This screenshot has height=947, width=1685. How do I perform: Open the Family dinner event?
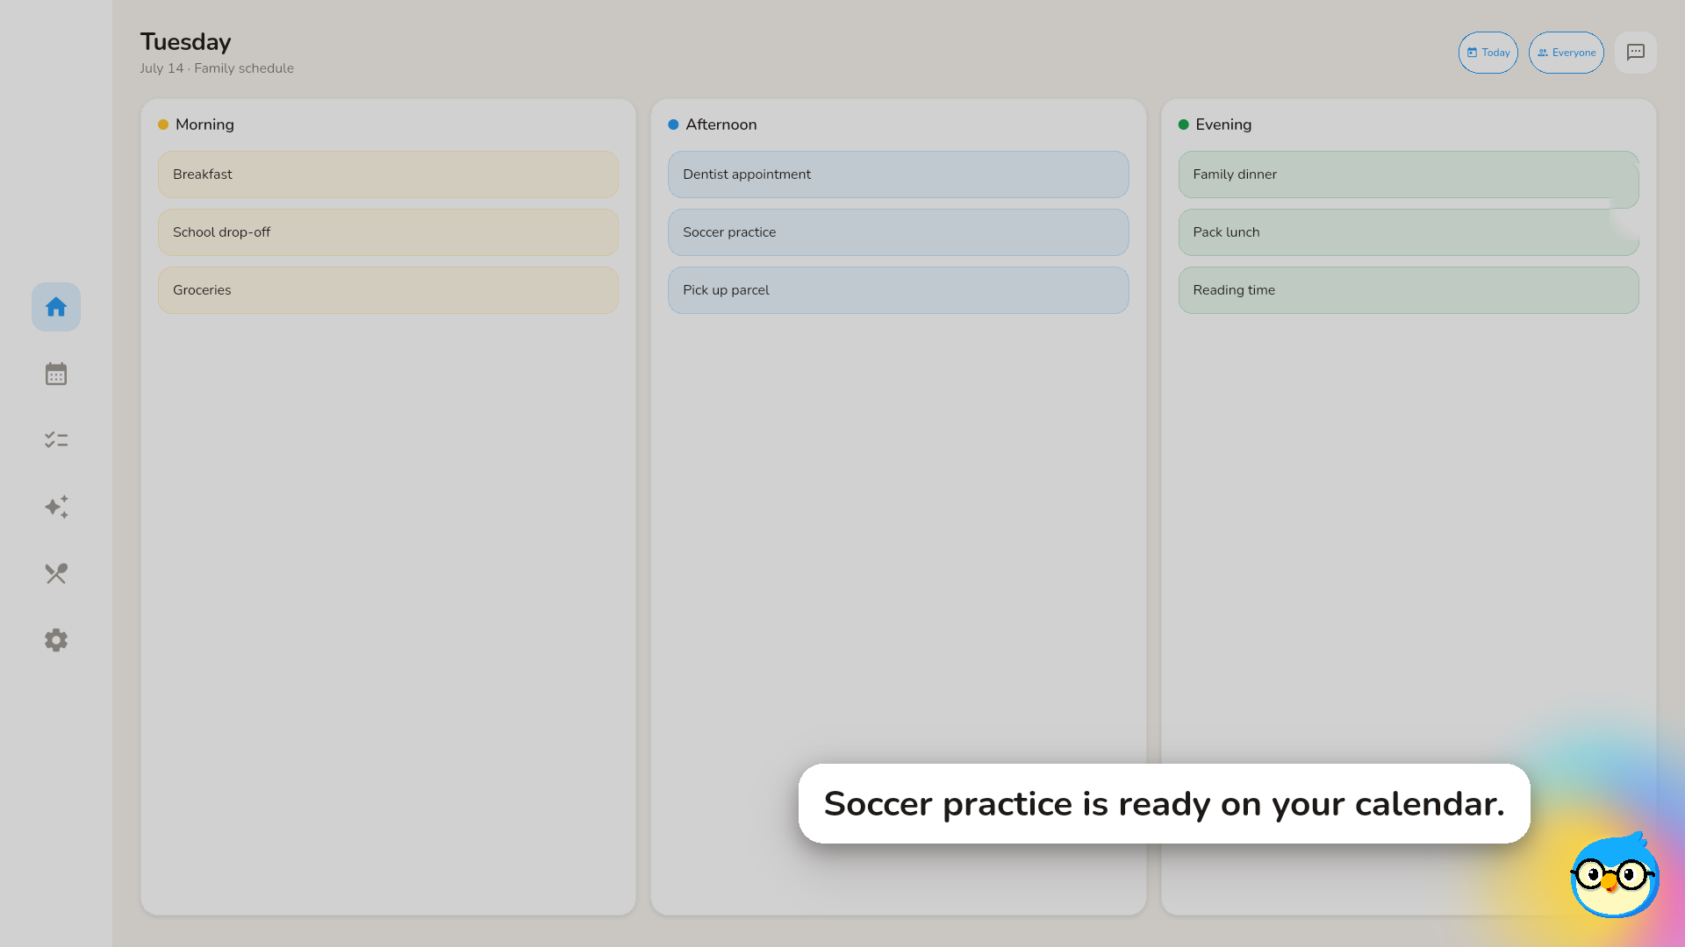coord(1409,174)
